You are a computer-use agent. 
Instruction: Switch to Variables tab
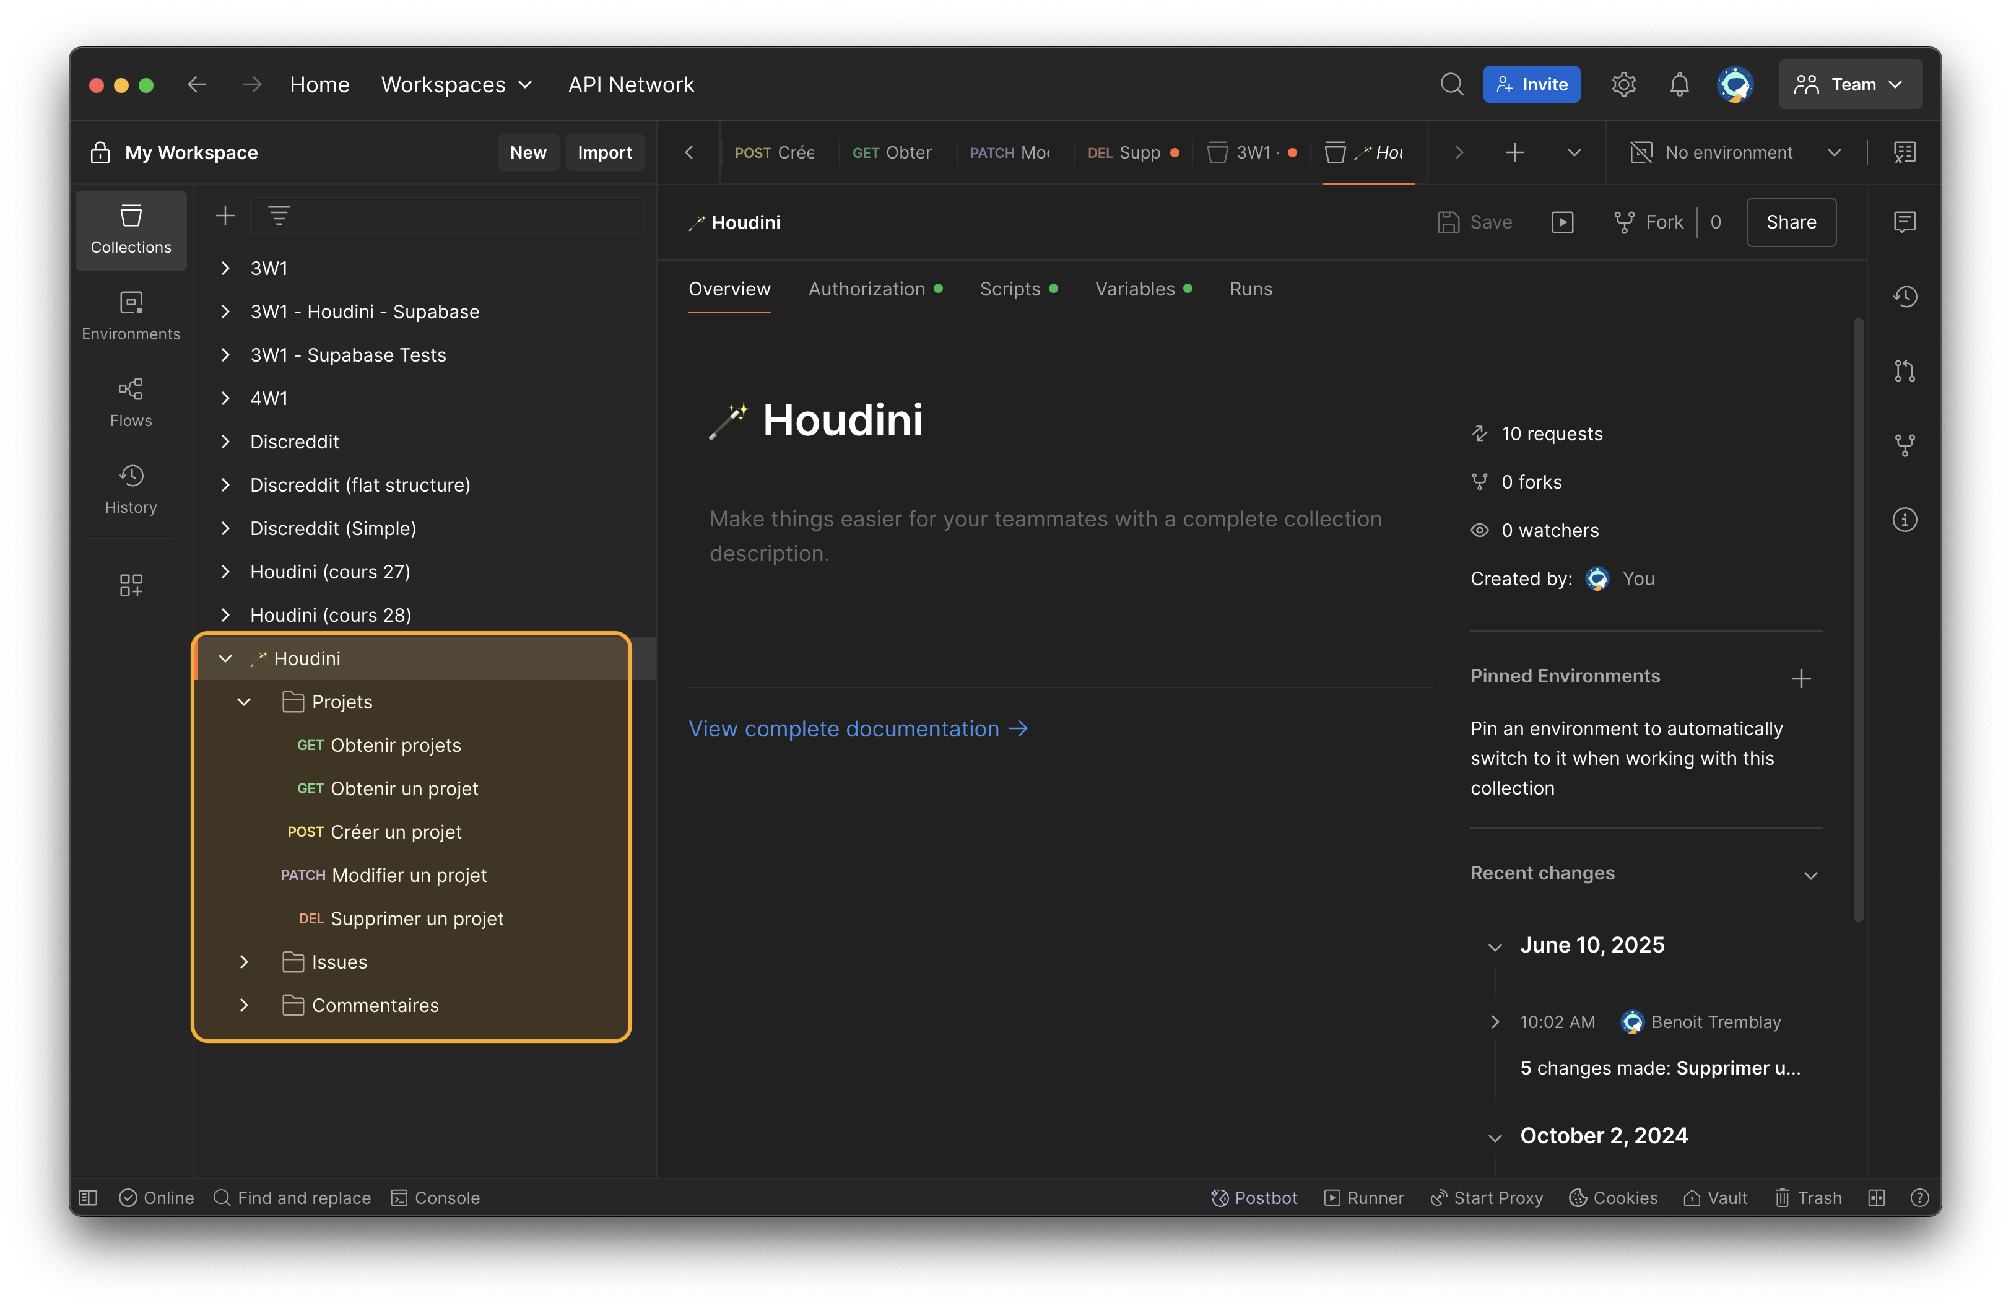pyautogui.click(x=1143, y=289)
